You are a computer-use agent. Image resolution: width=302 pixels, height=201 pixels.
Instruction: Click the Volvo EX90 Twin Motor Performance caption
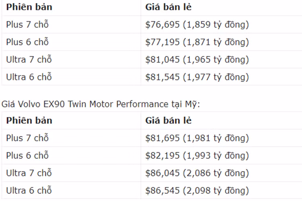tap(101, 105)
